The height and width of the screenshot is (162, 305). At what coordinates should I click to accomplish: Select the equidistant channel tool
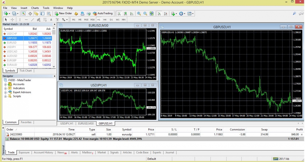click(39, 20)
